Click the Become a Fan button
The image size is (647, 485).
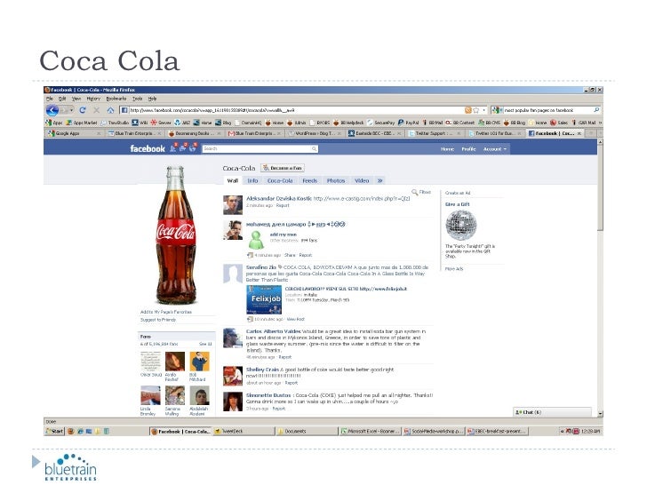pos(283,168)
